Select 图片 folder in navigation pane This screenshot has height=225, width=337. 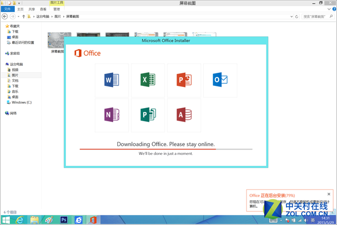coord(15,75)
